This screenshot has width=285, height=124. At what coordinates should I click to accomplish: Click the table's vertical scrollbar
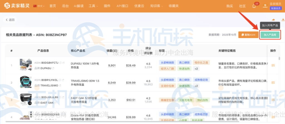click(x=279, y=59)
